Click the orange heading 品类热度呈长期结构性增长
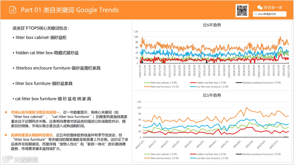Viewport: 294px width, 165px height. pos(33,135)
